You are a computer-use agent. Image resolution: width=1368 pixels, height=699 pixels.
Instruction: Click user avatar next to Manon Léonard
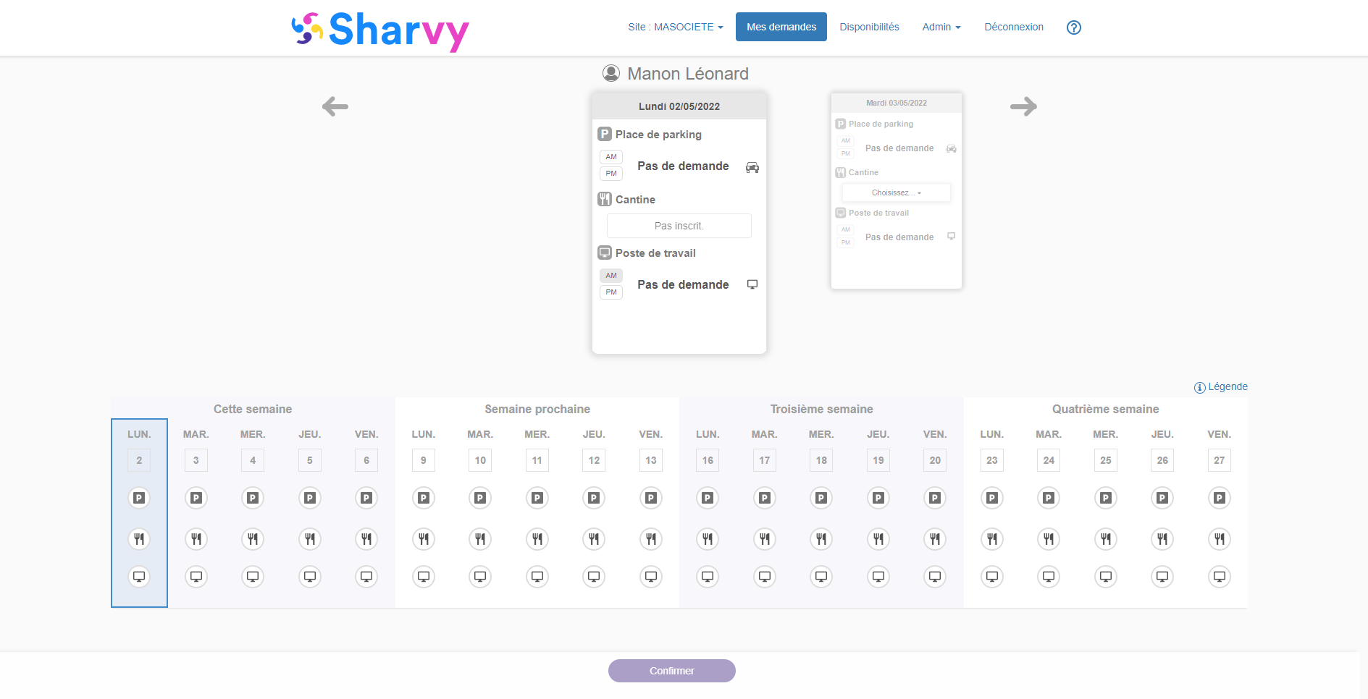pos(611,73)
